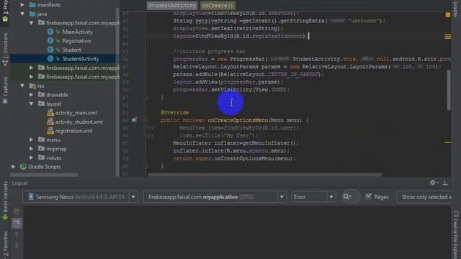Click the search magnifier icon in Logcat
This screenshot has height=259, width=461.
[x=347, y=196]
